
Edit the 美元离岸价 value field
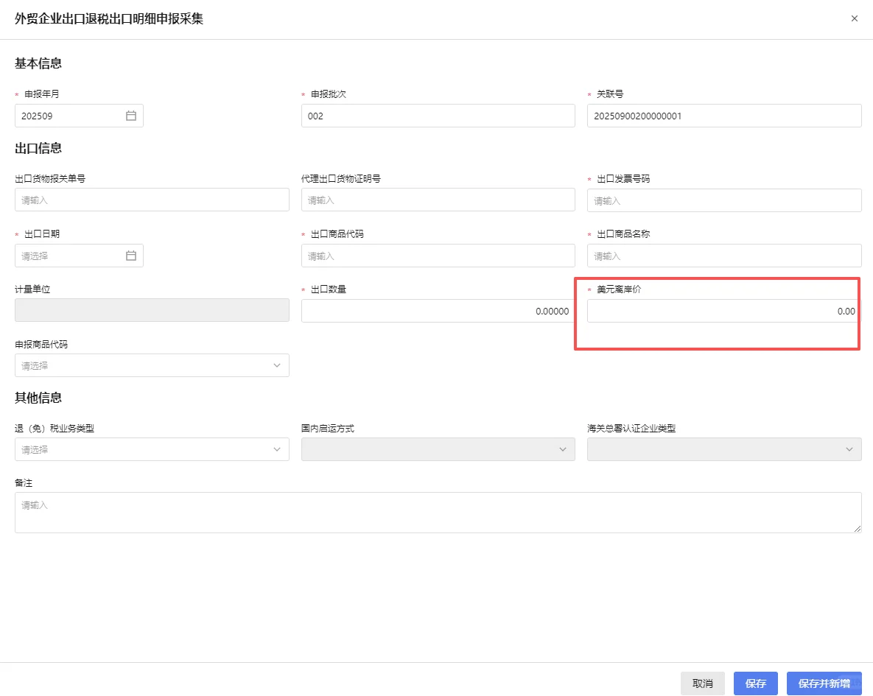(723, 311)
